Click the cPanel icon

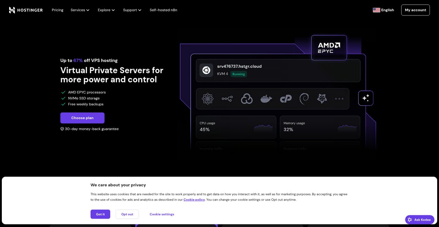[285, 99]
